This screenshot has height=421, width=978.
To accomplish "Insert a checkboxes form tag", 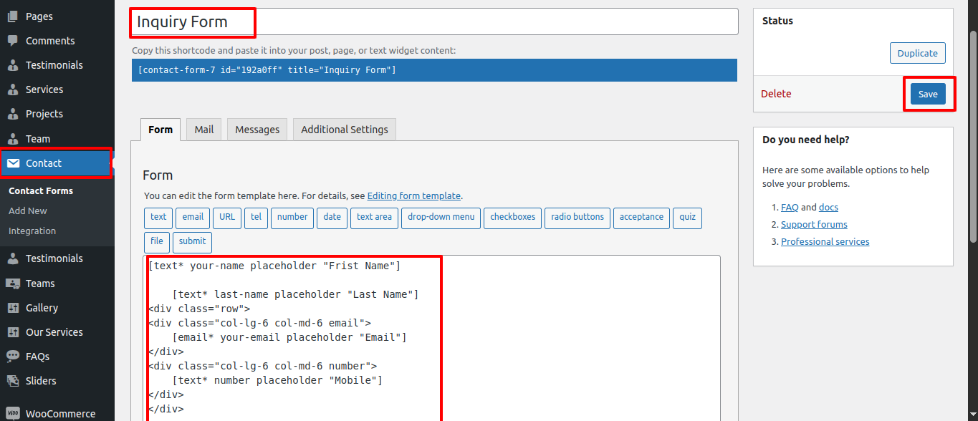I will (x=512, y=218).
